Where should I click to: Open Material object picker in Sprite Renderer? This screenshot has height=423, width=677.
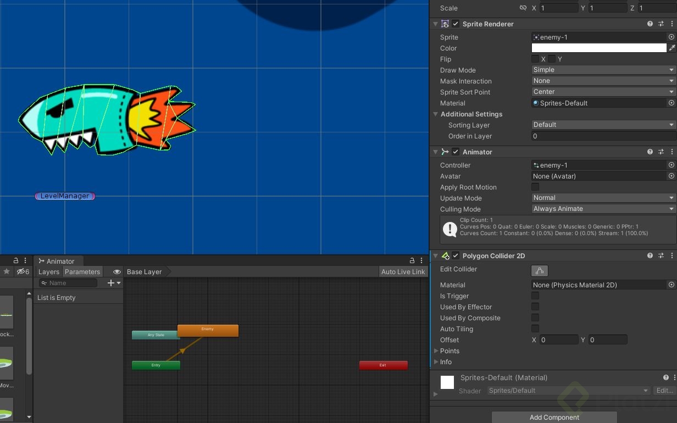coord(671,103)
